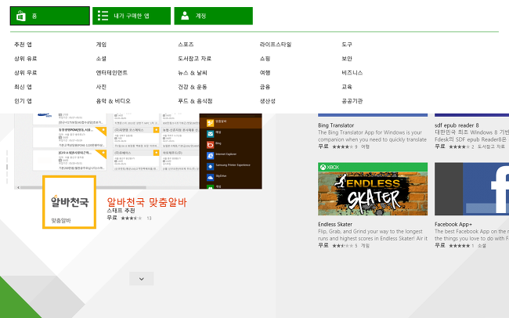This screenshot has width=509, height=318.
Task: Click the Bing Translator star rating
Action: click(342, 146)
